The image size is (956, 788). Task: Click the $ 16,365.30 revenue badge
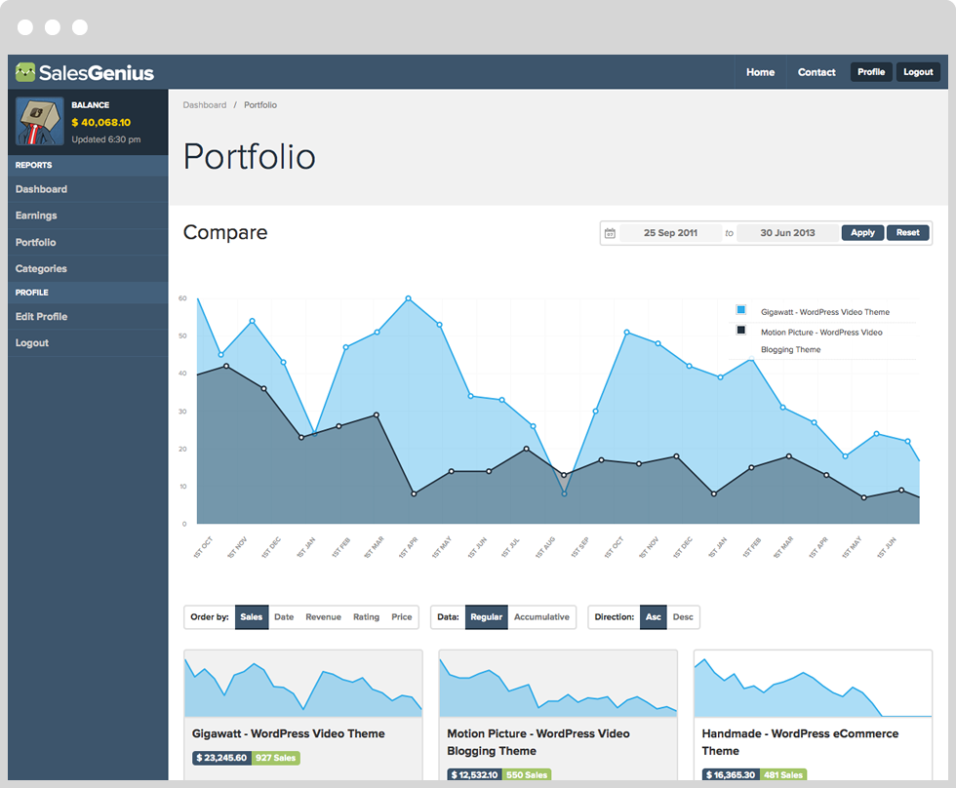click(731, 774)
